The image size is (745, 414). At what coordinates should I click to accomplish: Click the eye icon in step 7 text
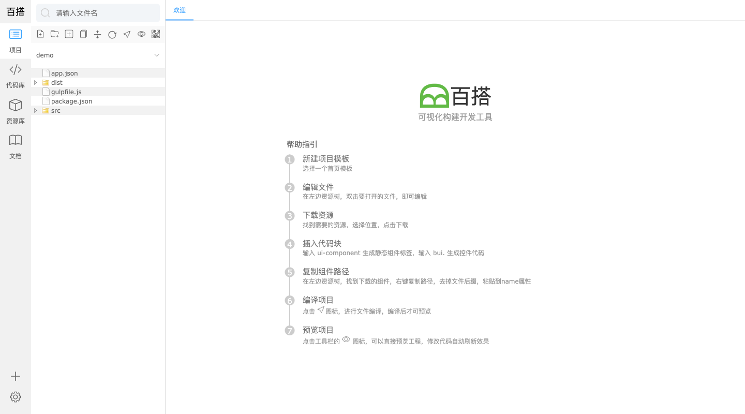[x=346, y=339]
